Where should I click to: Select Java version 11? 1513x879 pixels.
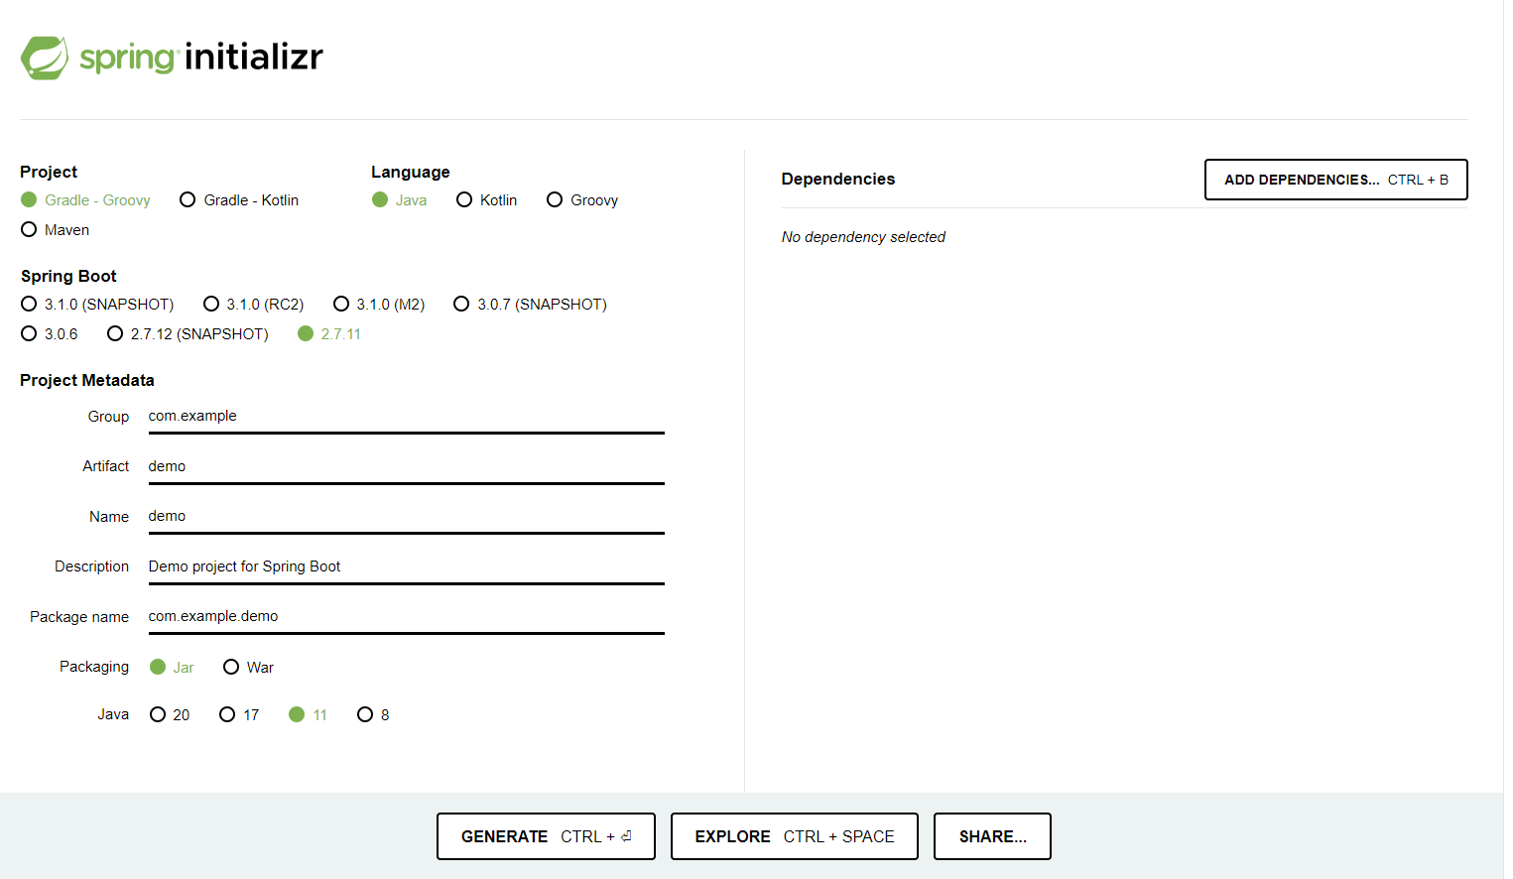(308, 715)
